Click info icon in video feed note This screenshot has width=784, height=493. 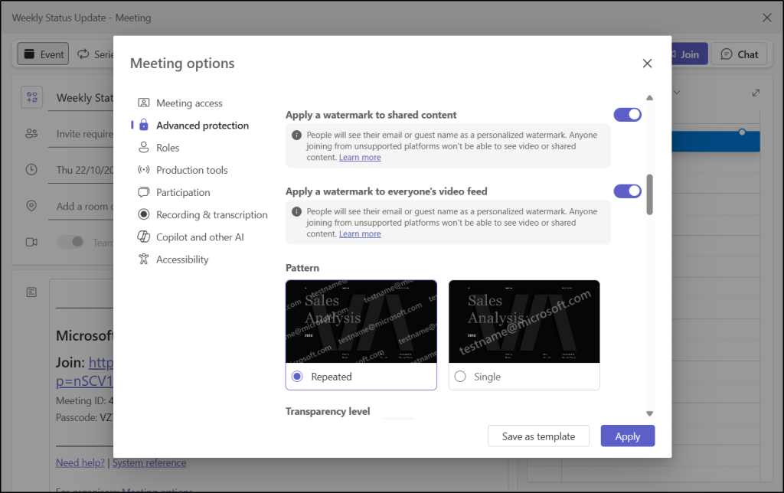point(296,211)
